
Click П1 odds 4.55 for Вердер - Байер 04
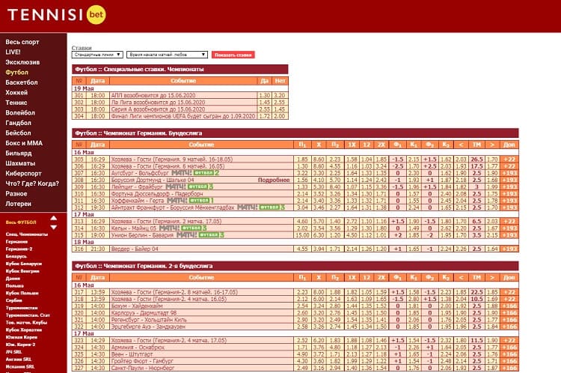(302, 249)
